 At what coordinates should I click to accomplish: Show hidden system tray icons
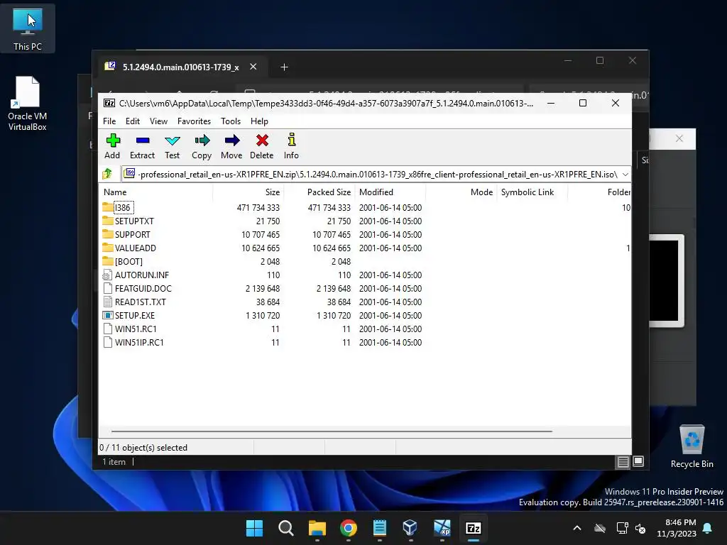click(x=577, y=528)
